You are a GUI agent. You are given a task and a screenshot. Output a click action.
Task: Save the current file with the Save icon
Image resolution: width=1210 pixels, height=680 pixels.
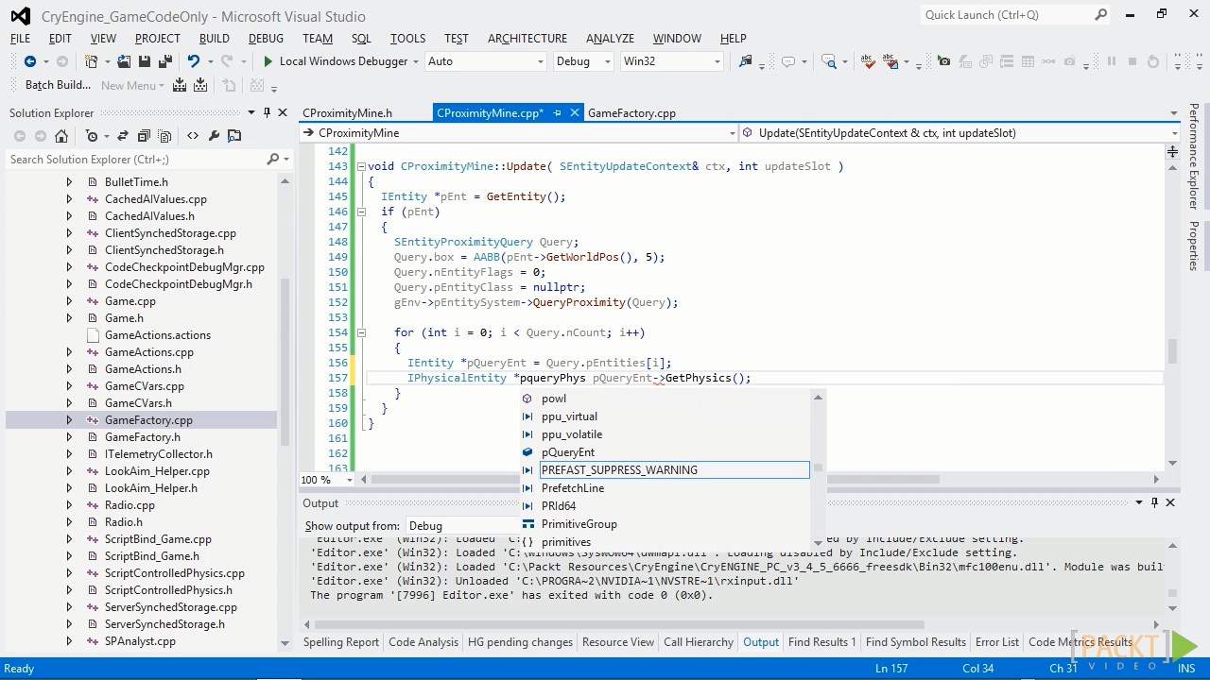click(x=145, y=61)
